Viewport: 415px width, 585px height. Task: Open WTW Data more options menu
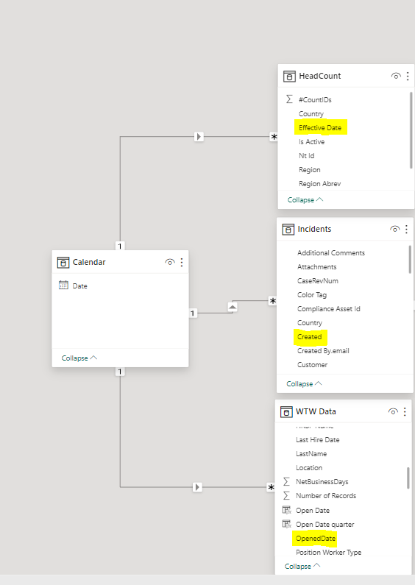[405, 411]
